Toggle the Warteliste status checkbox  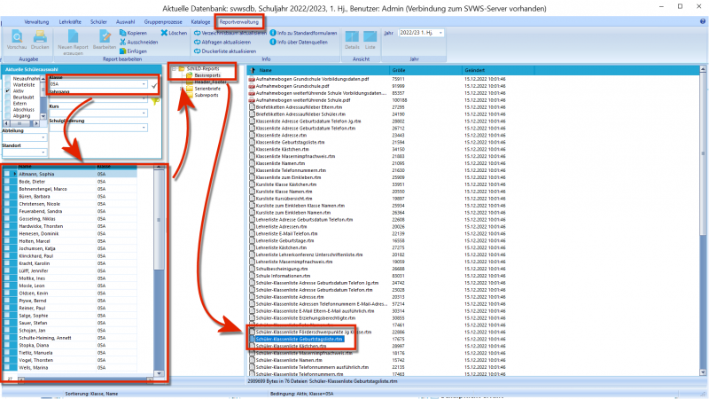(x=7, y=84)
